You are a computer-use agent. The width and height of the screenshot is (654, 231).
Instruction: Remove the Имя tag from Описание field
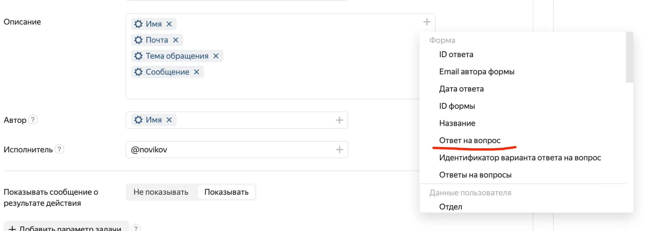click(x=169, y=24)
